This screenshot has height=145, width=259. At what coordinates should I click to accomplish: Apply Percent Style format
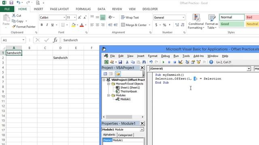pos(165,25)
